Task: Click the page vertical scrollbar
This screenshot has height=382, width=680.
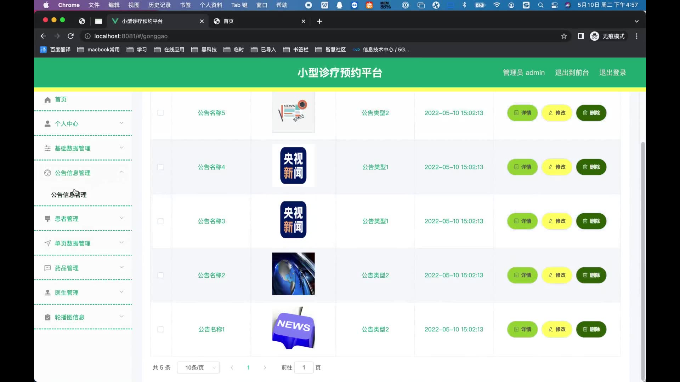Action: [643, 262]
